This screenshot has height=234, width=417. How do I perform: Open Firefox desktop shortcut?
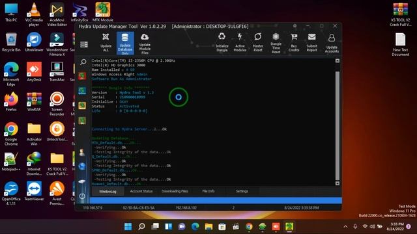(11, 101)
